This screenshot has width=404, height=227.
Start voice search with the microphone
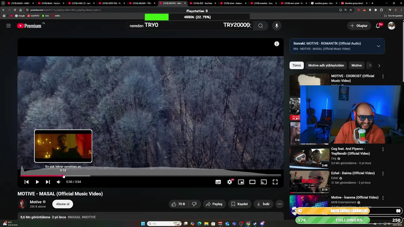[x=277, y=26]
